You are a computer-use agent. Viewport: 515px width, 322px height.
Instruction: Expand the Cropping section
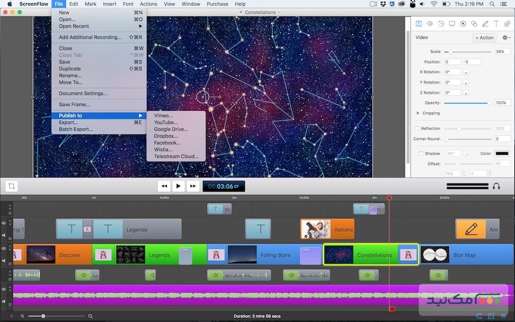(x=419, y=113)
